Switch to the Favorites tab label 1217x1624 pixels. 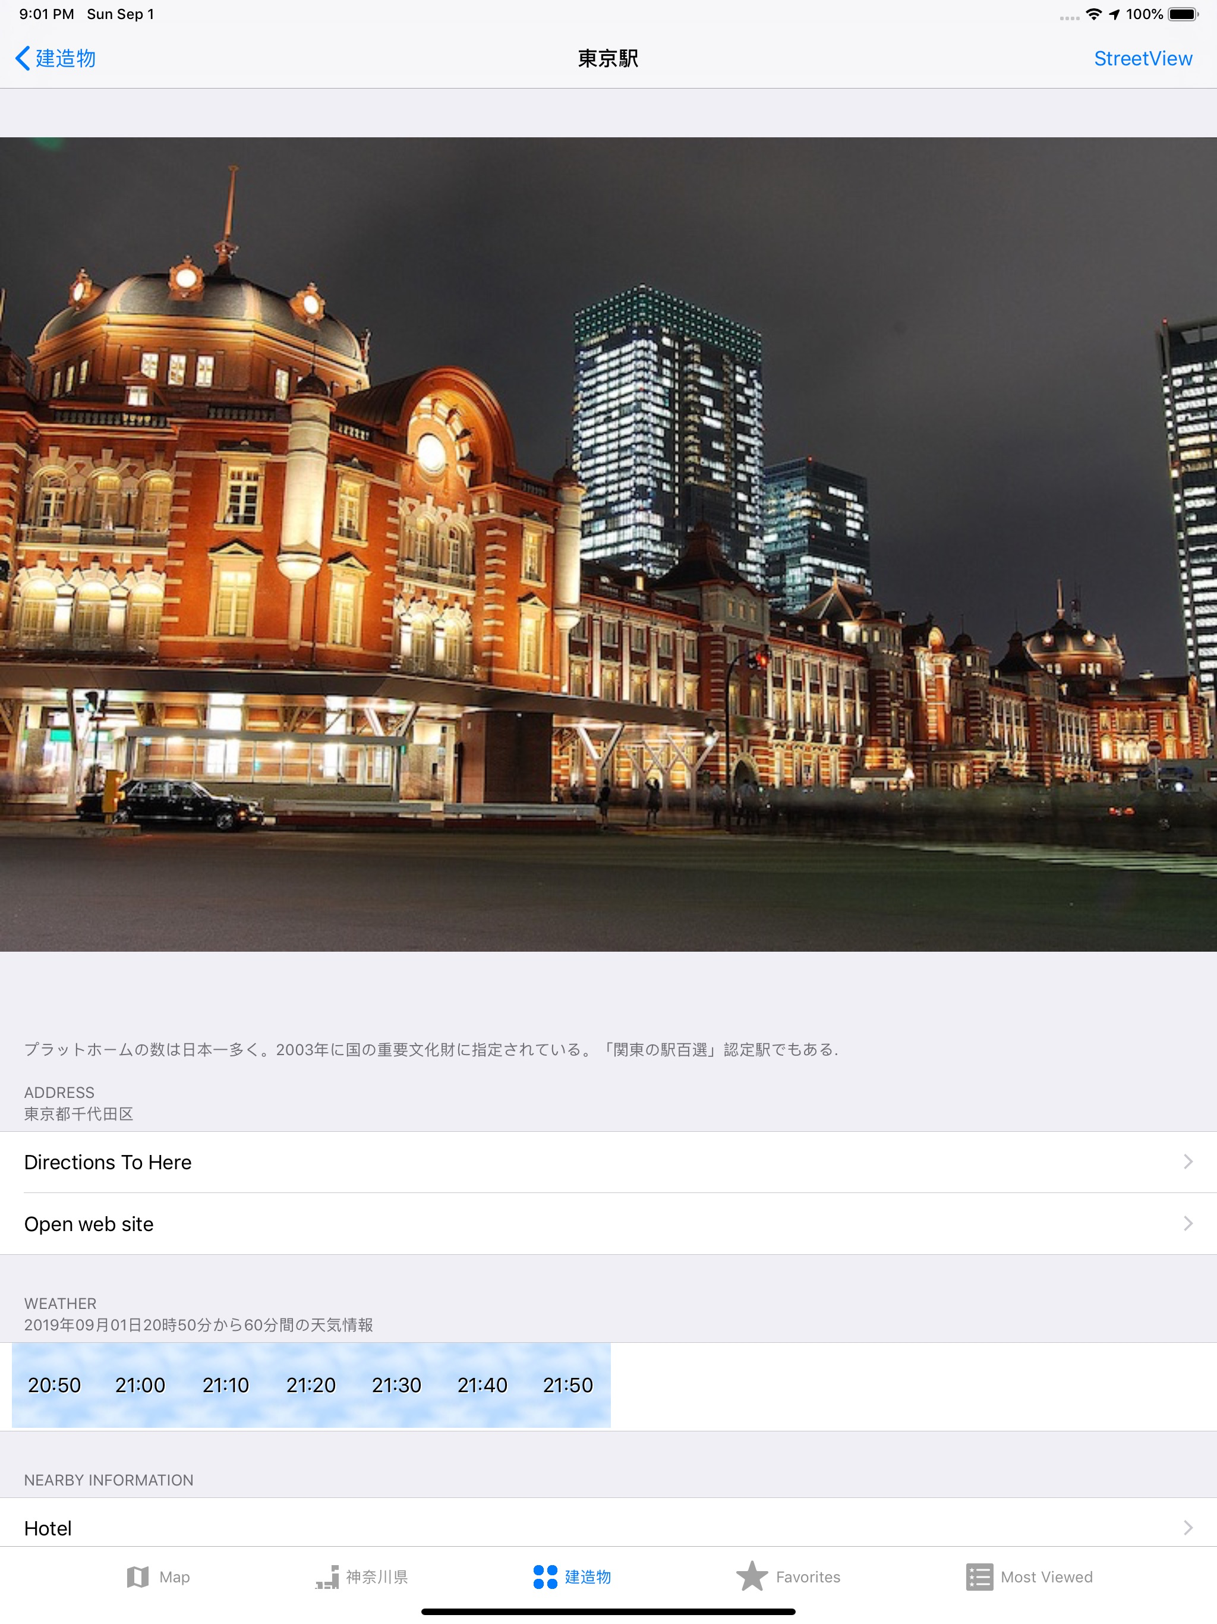click(x=808, y=1577)
